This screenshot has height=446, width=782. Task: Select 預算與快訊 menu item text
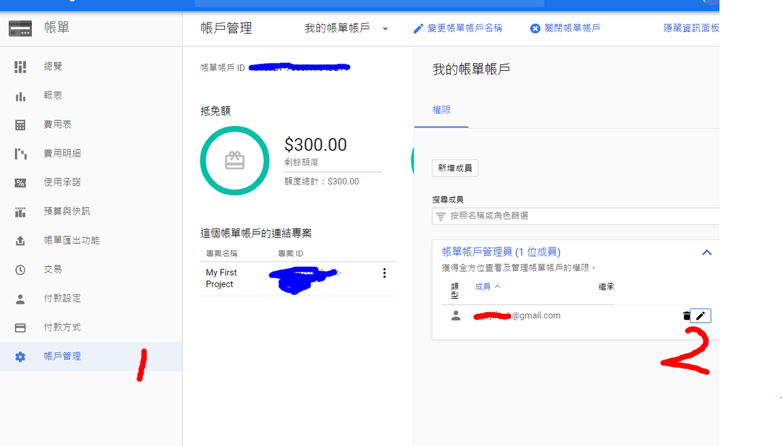[67, 211]
